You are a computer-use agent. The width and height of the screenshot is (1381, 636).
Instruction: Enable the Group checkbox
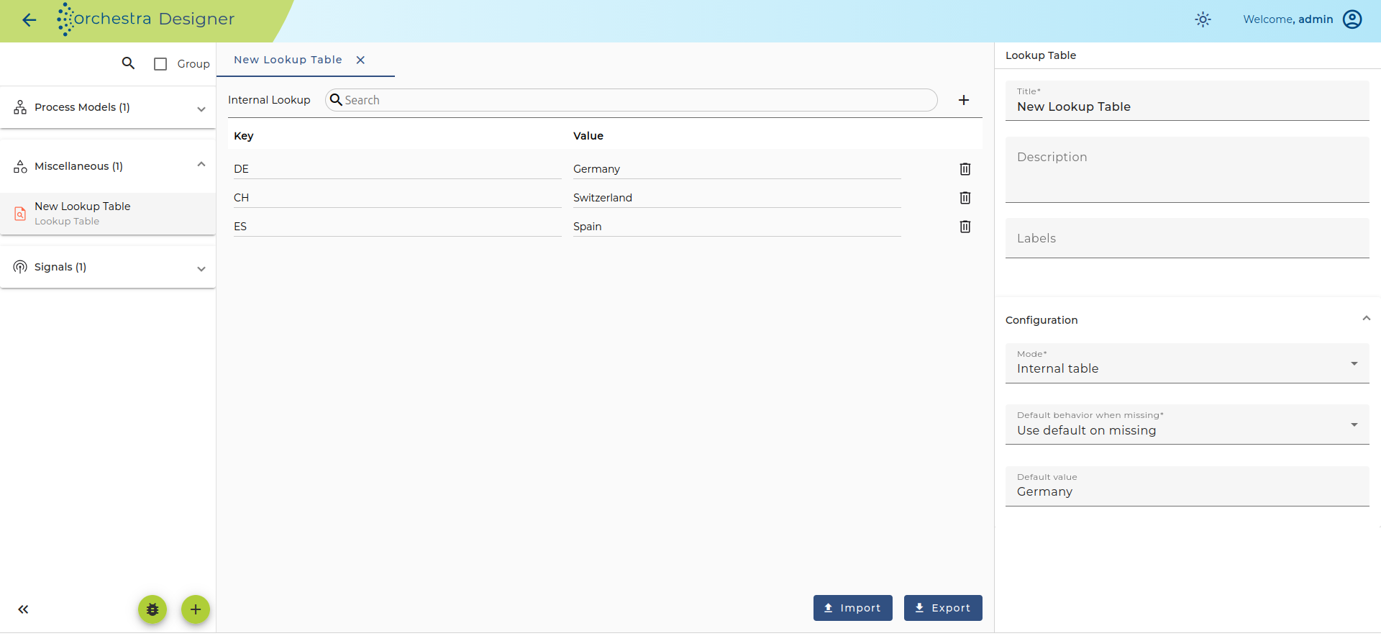[160, 64]
